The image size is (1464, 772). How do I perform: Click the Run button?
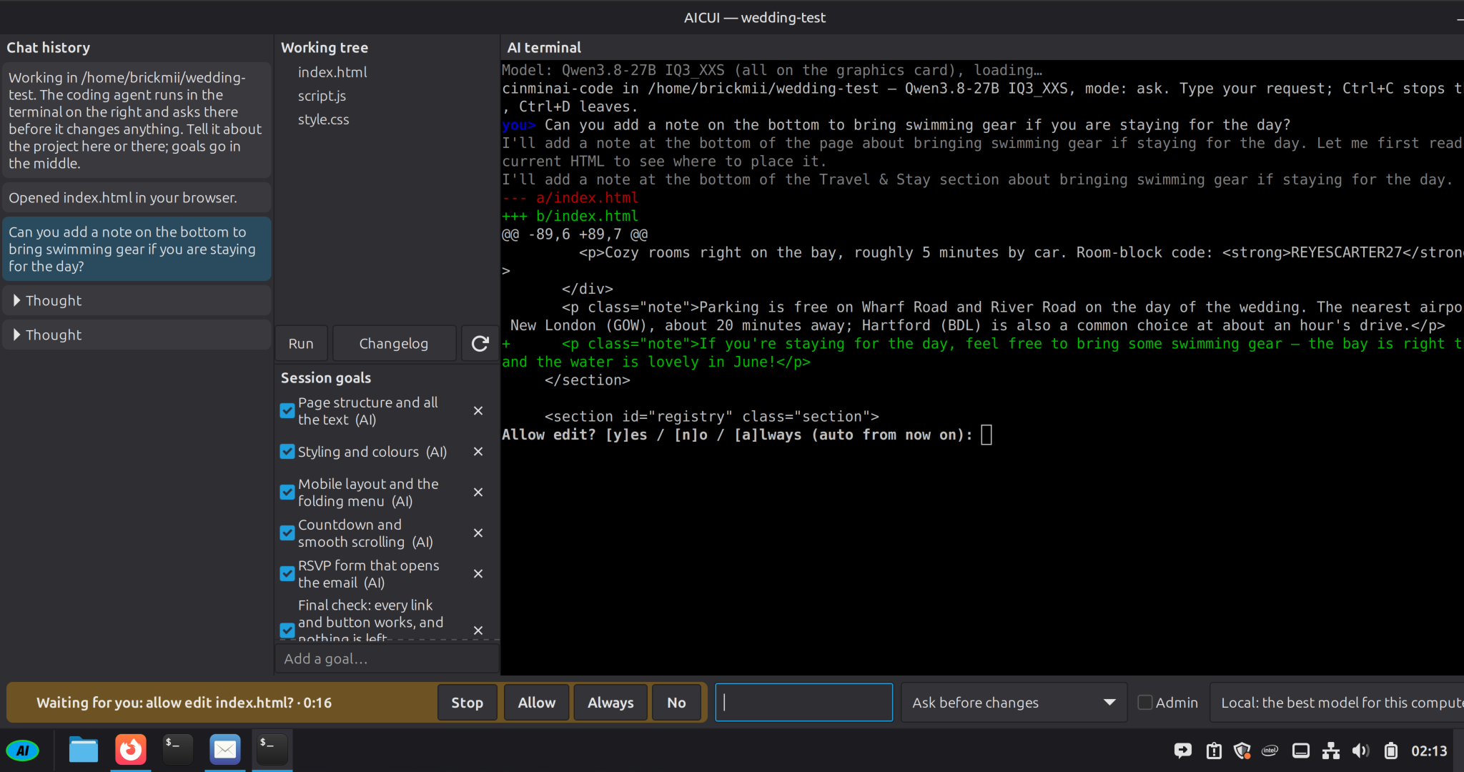click(x=301, y=344)
